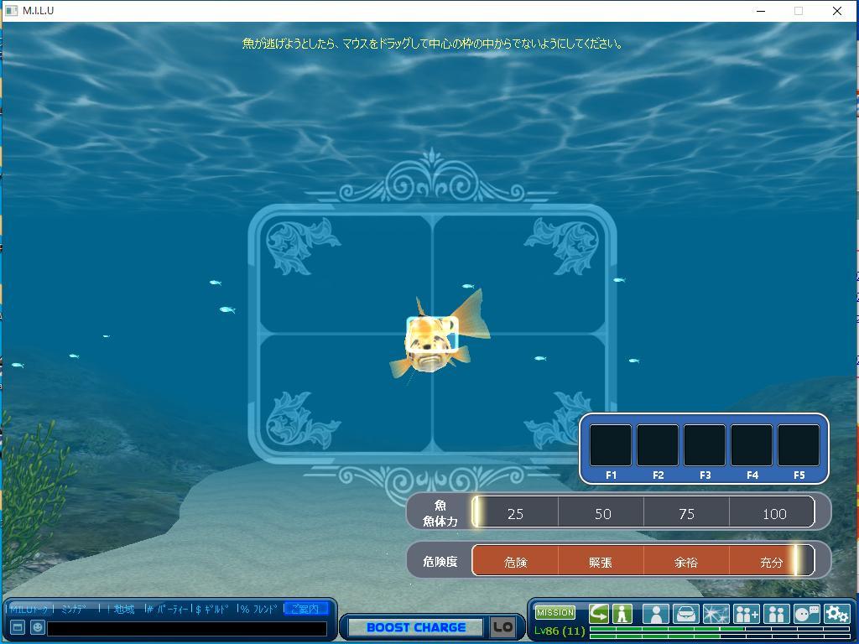Switch to the ご案内 chat tab
The width and height of the screenshot is (859, 644).
(305, 609)
